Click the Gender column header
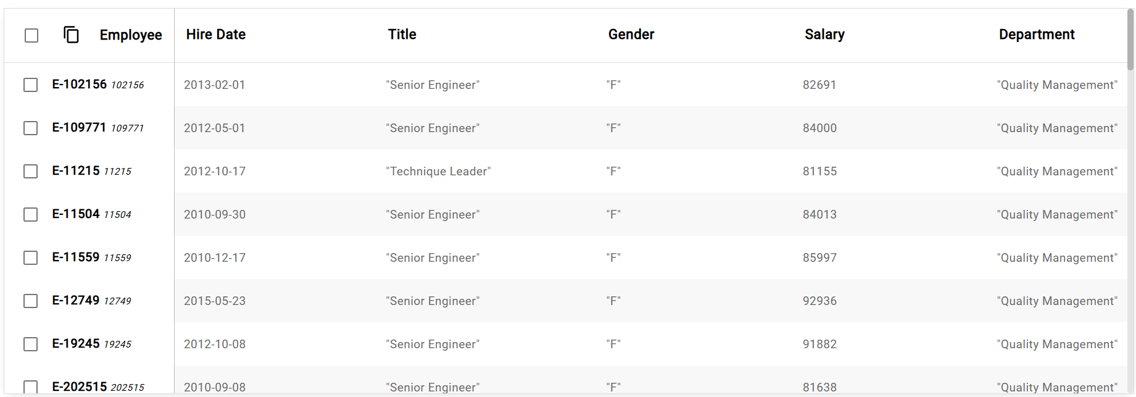This screenshot has height=397, width=1136. tap(631, 35)
